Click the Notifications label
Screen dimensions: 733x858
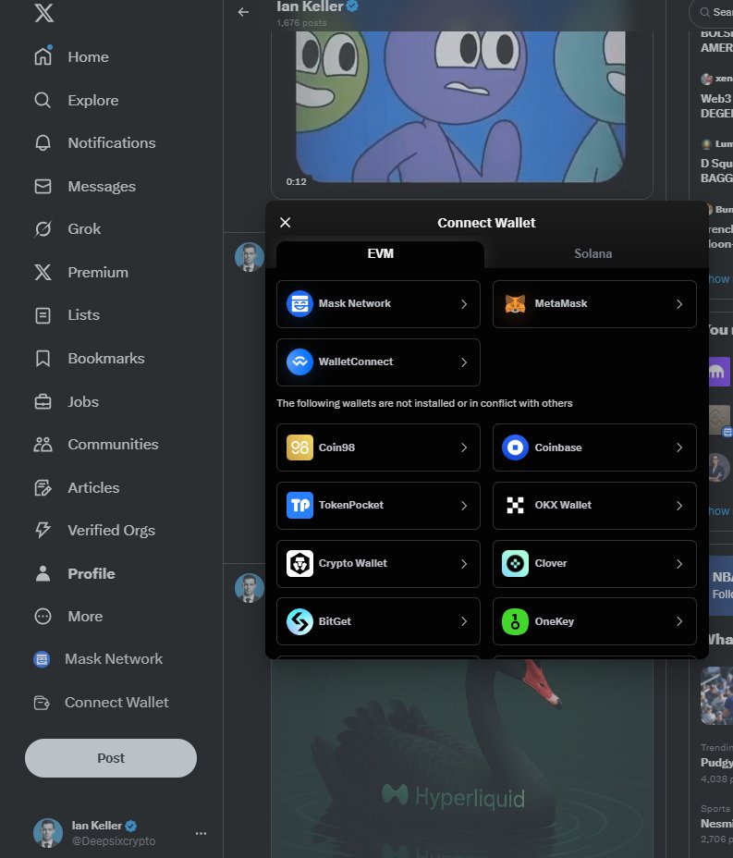click(x=112, y=142)
